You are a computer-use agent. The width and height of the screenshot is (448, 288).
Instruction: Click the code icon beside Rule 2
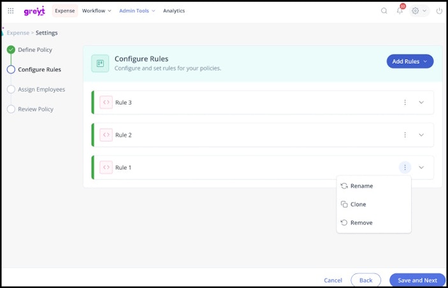(106, 135)
